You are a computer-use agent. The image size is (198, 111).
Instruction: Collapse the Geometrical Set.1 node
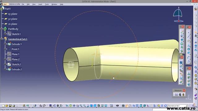2,39
